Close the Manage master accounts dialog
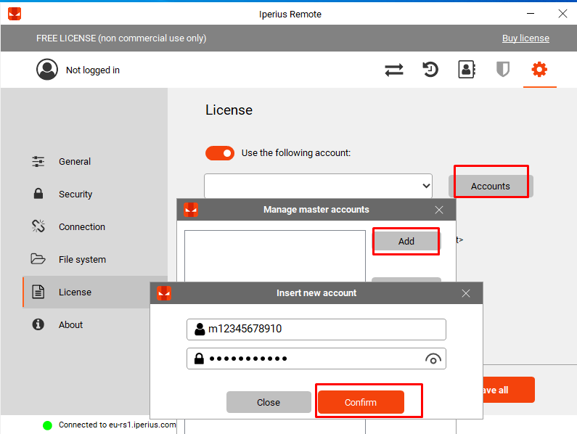This screenshot has height=434, width=577. (439, 210)
